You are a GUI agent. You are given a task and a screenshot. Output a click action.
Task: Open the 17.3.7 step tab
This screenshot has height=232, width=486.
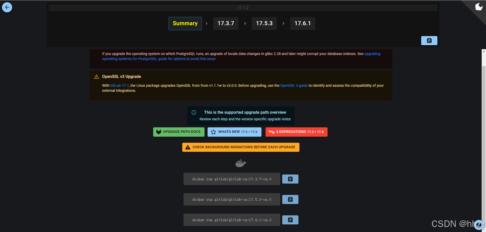tap(226, 23)
